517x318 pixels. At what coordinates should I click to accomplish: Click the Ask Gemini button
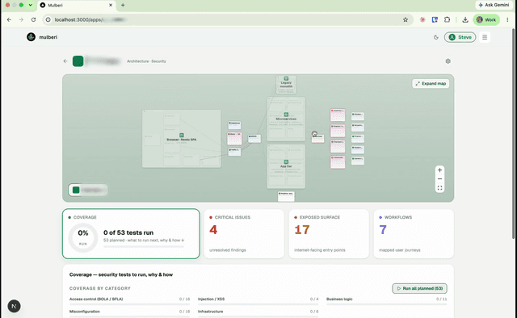point(494,5)
